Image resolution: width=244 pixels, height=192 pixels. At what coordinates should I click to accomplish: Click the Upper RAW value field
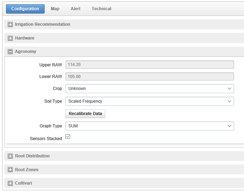point(149,65)
